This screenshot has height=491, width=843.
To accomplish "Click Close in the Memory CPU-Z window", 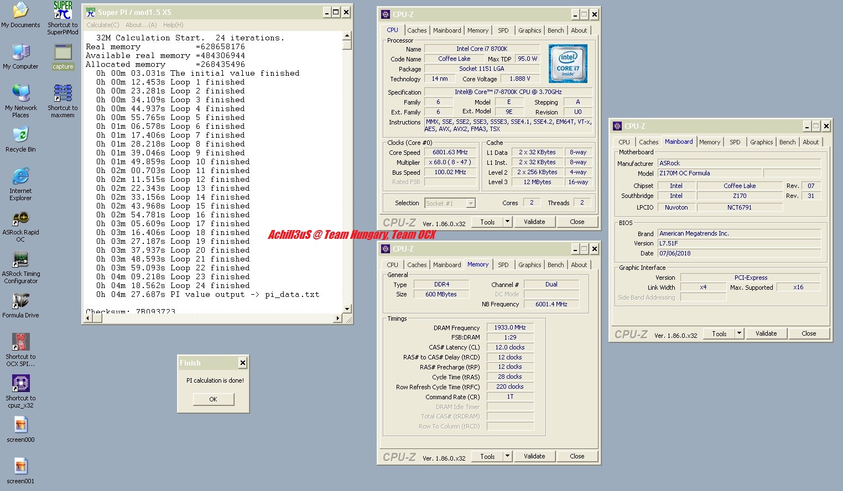I will [577, 456].
